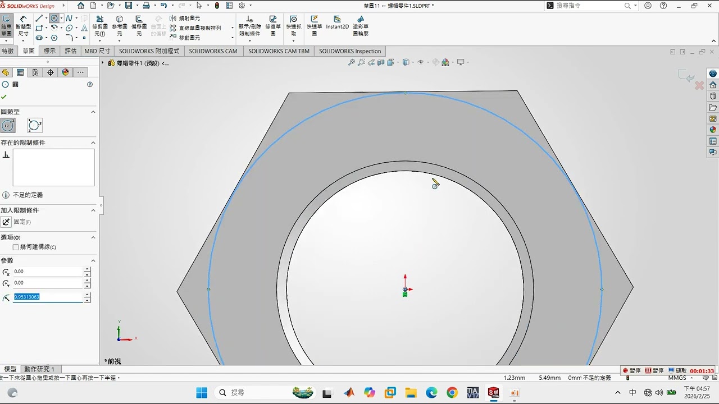Click Shaded Sketch Contours (塗彩草圖輪廓)
719x404 pixels.
tap(361, 26)
